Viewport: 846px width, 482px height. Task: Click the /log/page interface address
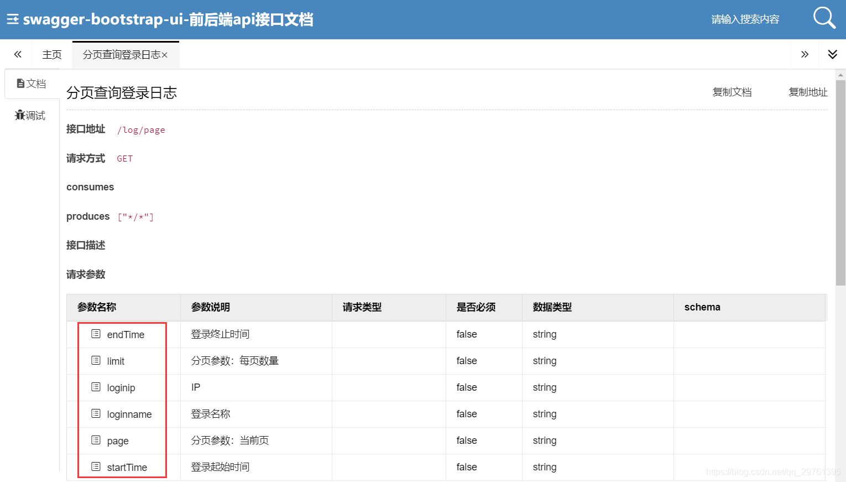tap(141, 130)
